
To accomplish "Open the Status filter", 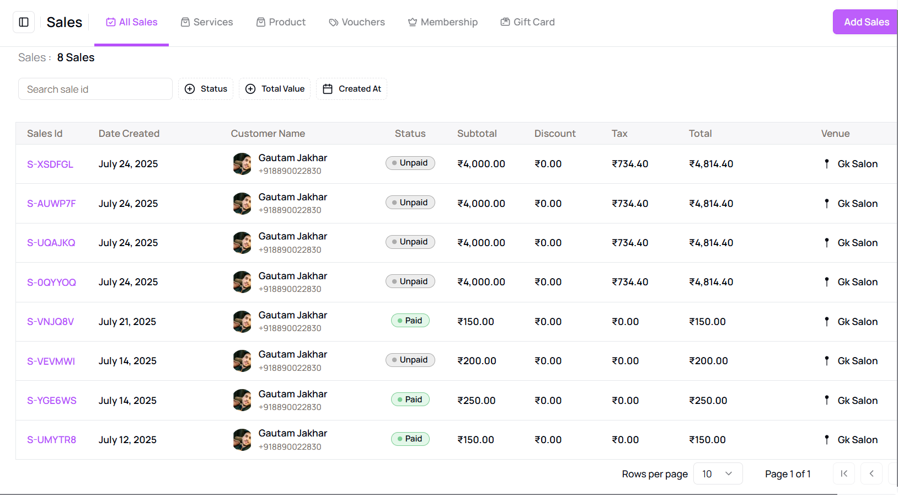I will [x=206, y=89].
